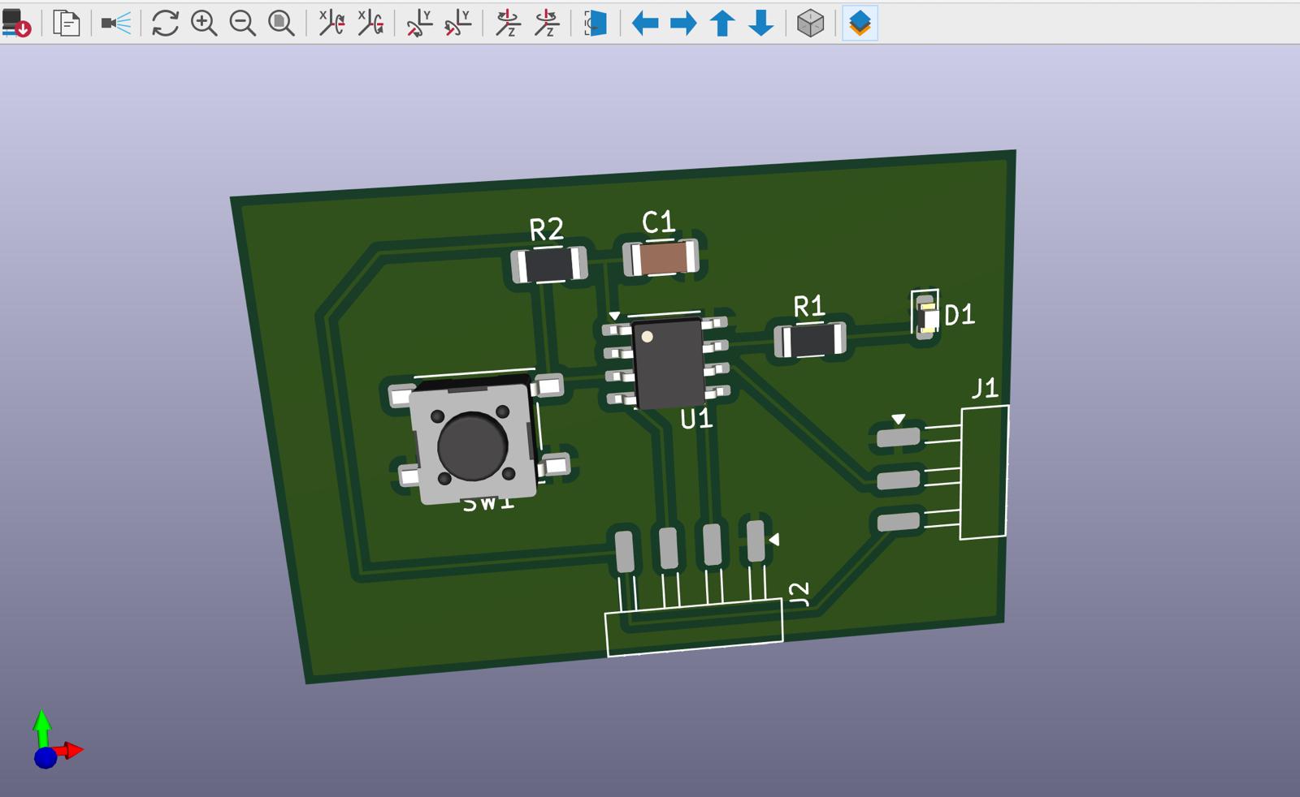The height and width of the screenshot is (797, 1300).
Task: Move the board down with arrow
Action: (x=761, y=23)
